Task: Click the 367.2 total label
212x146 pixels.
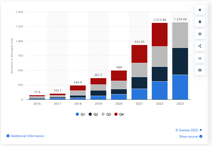Action: click(x=98, y=75)
